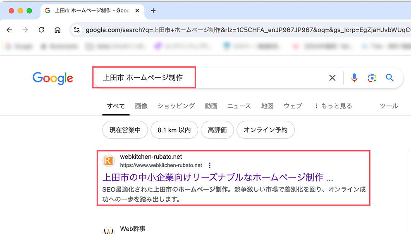The image size is (411, 234).
Task: Reload the page with the refresh icon
Action: pyautogui.click(x=41, y=30)
